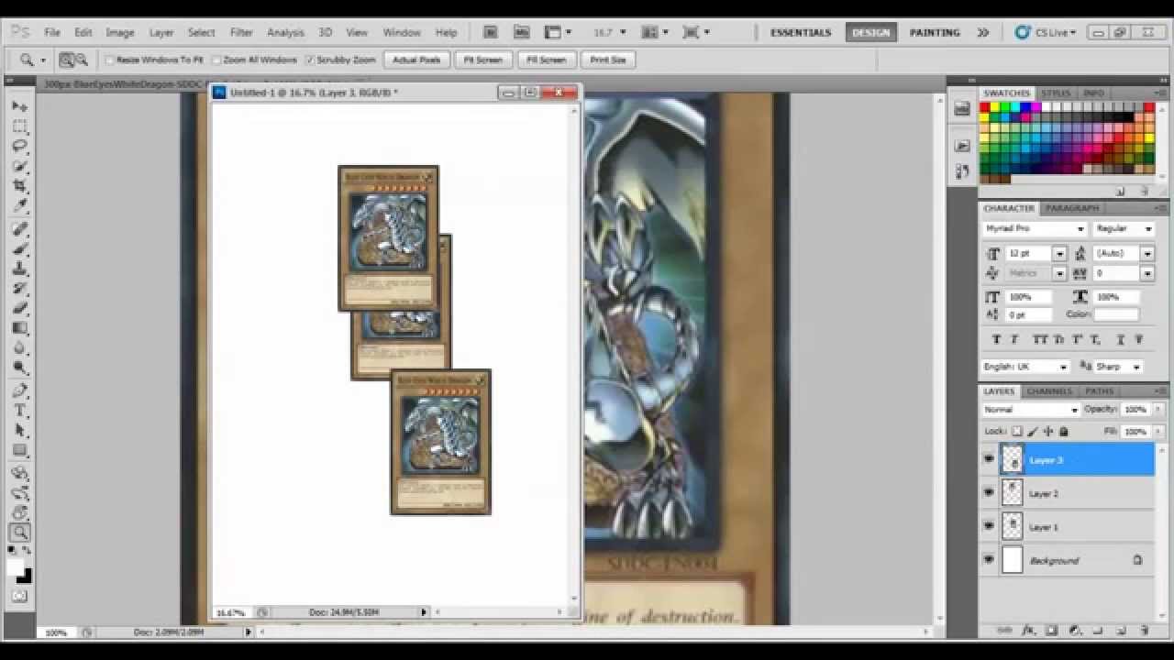This screenshot has width=1174, height=660.
Task: Hide Layer 2 using its eye icon
Action: [989, 493]
